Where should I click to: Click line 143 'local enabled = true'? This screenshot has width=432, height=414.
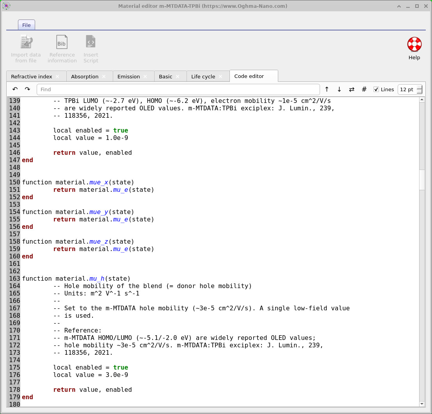(91, 130)
